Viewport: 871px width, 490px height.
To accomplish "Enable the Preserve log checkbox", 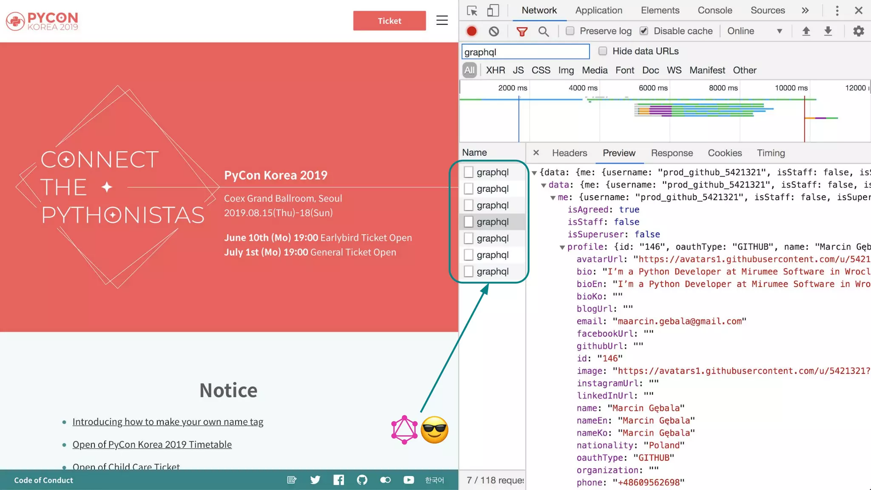I will click(x=570, y=31).
